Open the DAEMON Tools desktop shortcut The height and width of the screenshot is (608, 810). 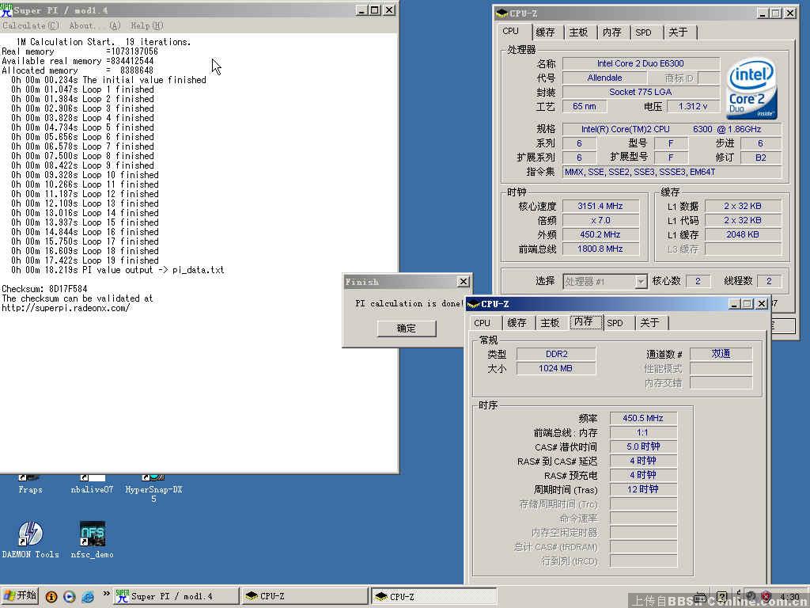[x=31, y=539]
